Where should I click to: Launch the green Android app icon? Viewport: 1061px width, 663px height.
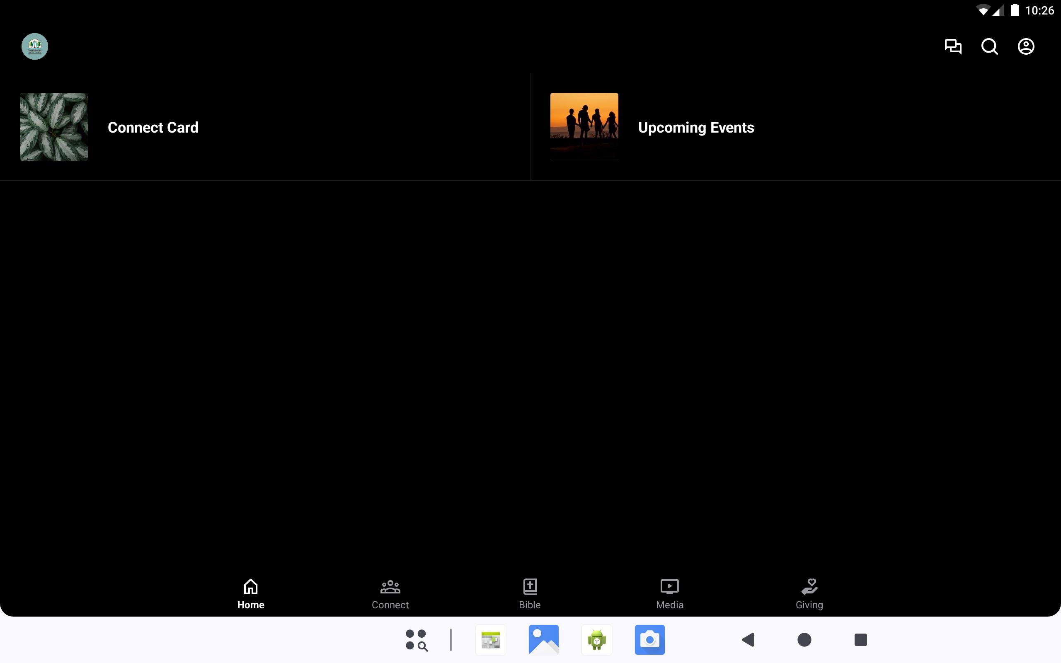(x=597, y=640)
